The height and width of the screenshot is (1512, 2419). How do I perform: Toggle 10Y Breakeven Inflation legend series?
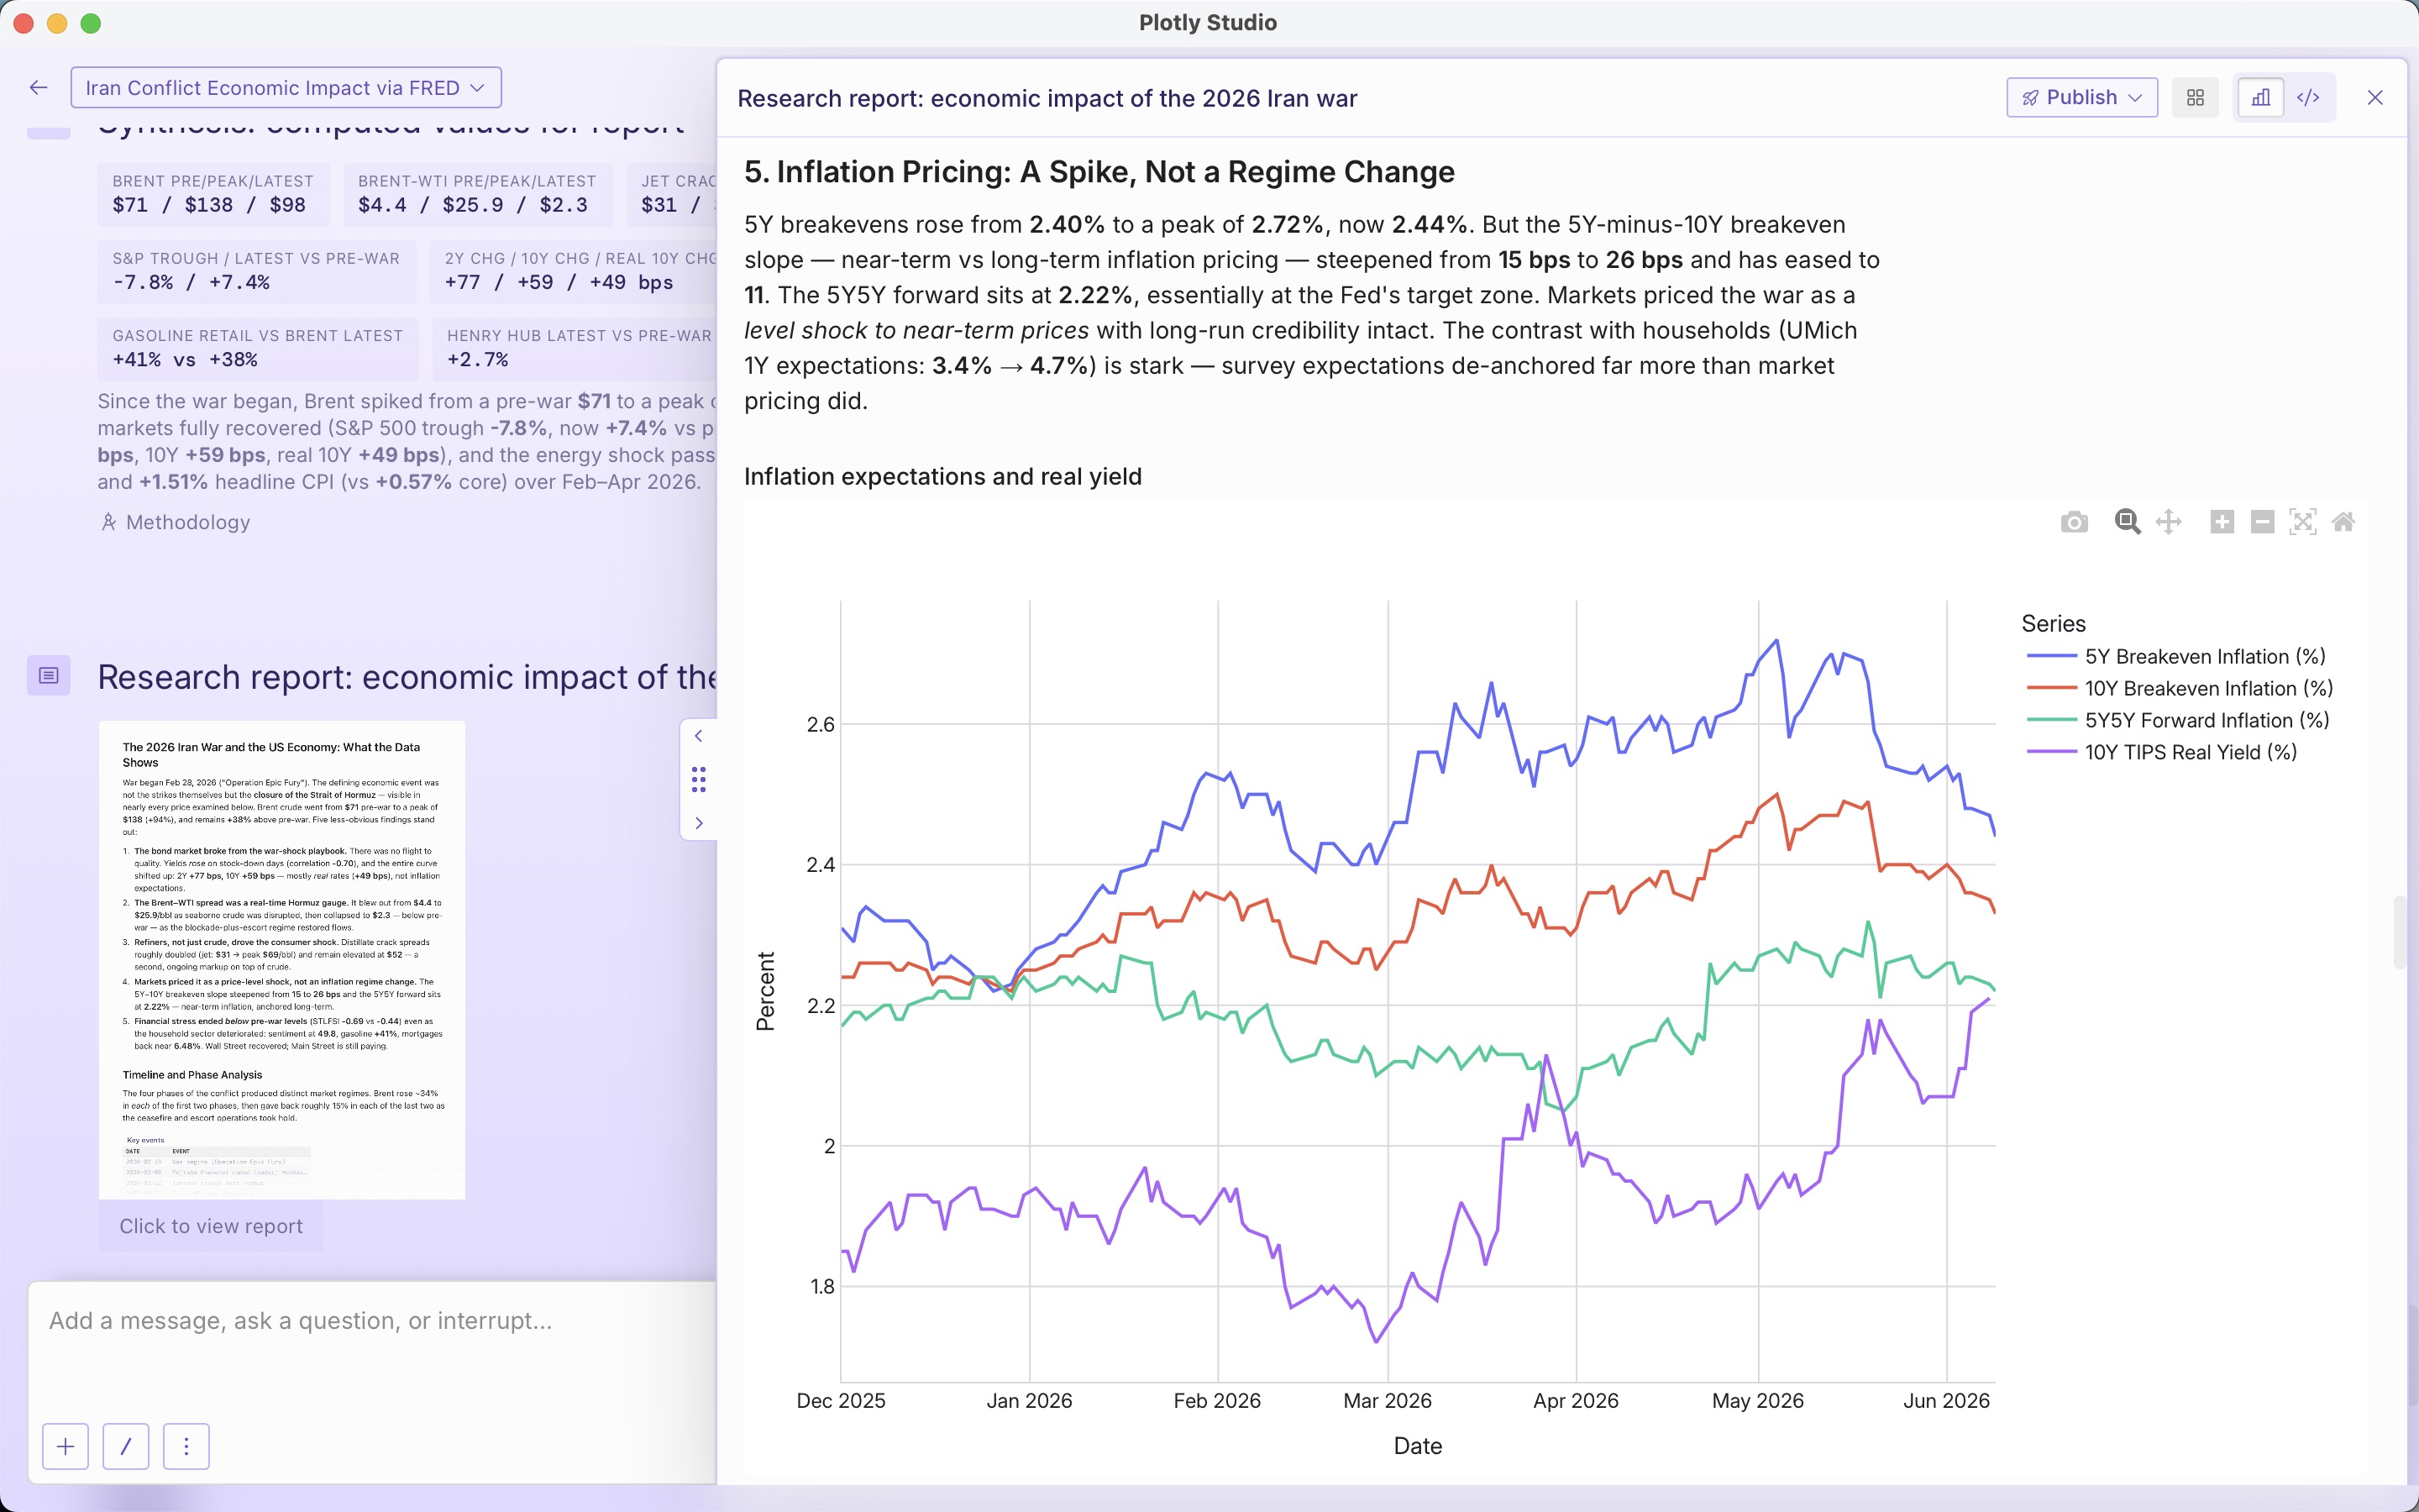point(2180,689)
